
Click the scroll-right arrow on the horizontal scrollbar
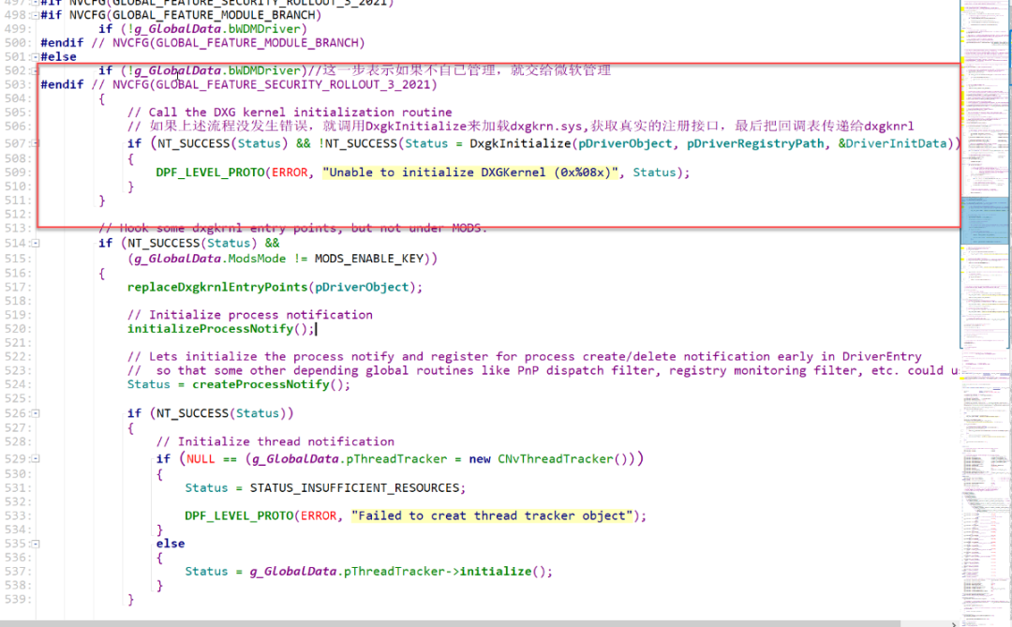(953, 623)
